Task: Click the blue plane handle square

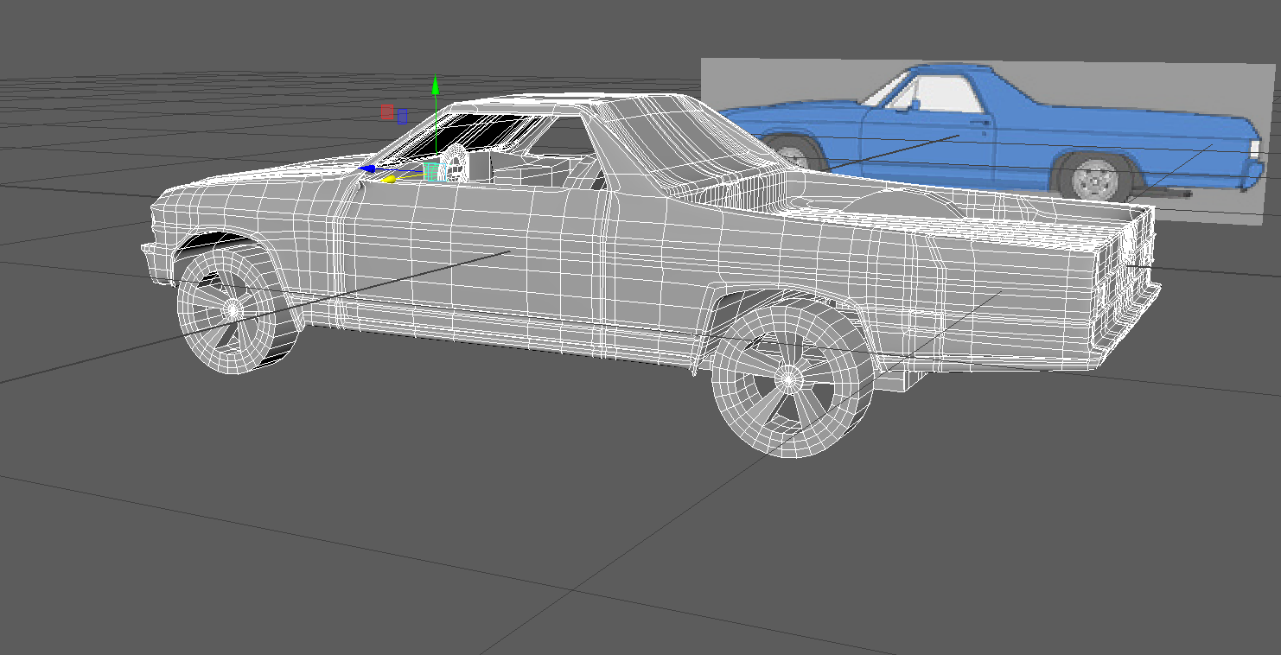Action: [x=402, y=116]
